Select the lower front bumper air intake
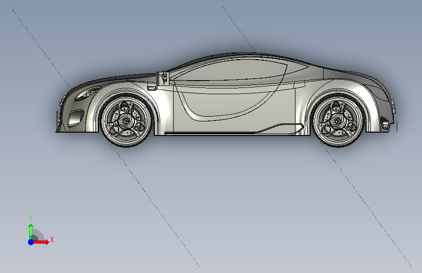This screenshot has height=273, width=422. pos(75,118)
